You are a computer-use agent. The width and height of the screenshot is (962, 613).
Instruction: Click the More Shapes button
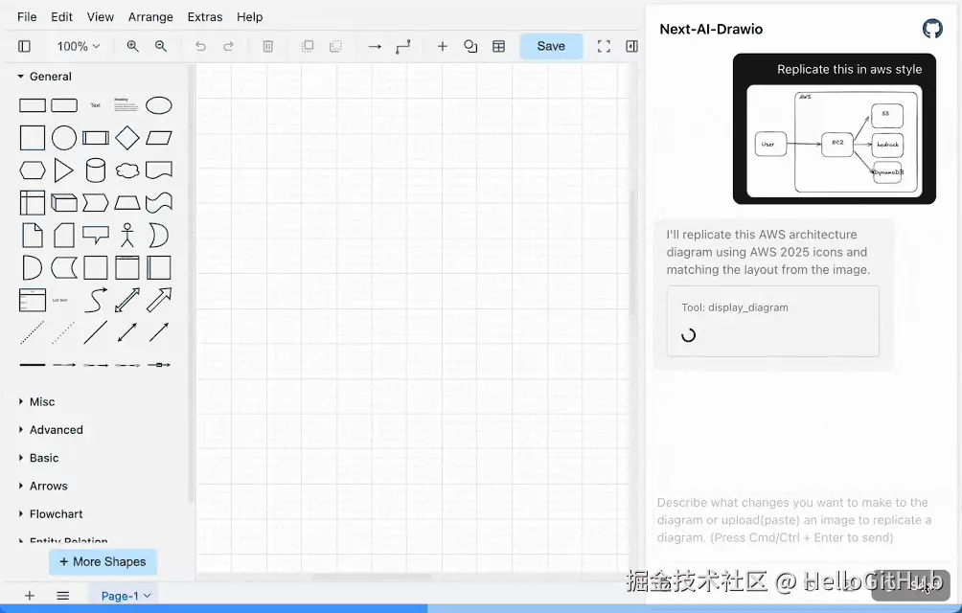point(103,562)
